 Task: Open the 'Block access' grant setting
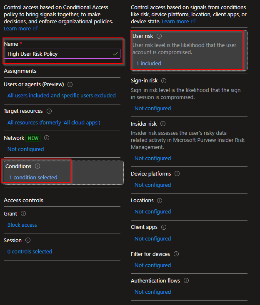[x=22, y=225]
